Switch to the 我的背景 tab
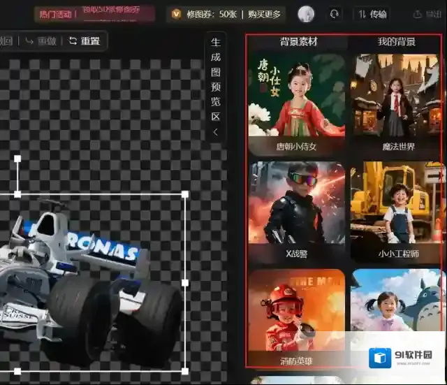 pos(396,42)
